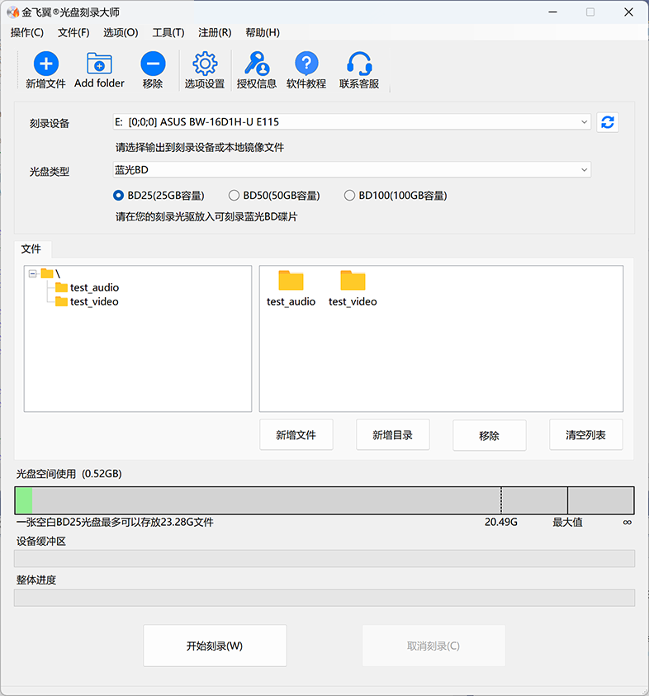649x696 pixels.
Task: Open 授权信息 key icon
Action: pos(257,64)
